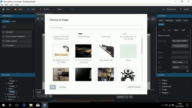Open the Theme settings icon

(x=40, y=9)
